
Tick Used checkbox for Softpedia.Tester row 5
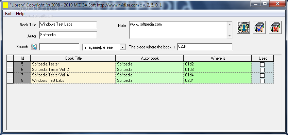point(262,64)
